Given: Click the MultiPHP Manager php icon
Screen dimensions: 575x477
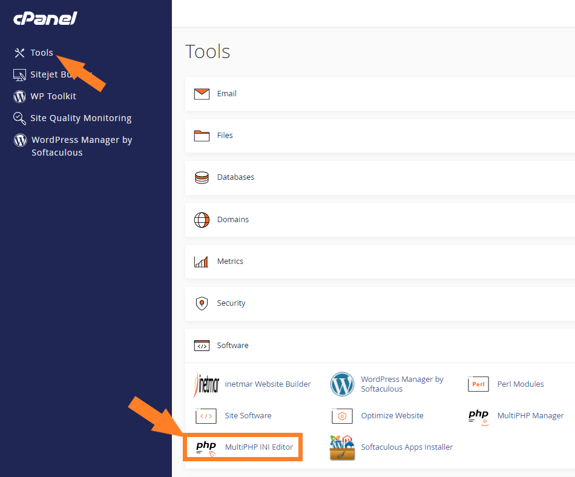Looking at the screenshot, I should pos(479,417).
